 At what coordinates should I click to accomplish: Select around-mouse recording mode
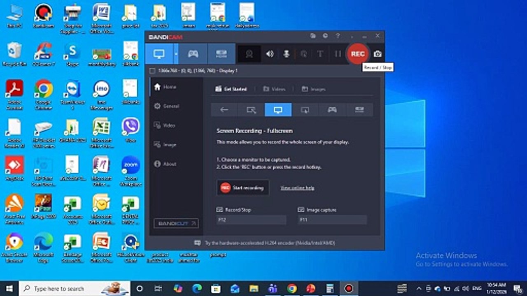click(x=305, y=110)
